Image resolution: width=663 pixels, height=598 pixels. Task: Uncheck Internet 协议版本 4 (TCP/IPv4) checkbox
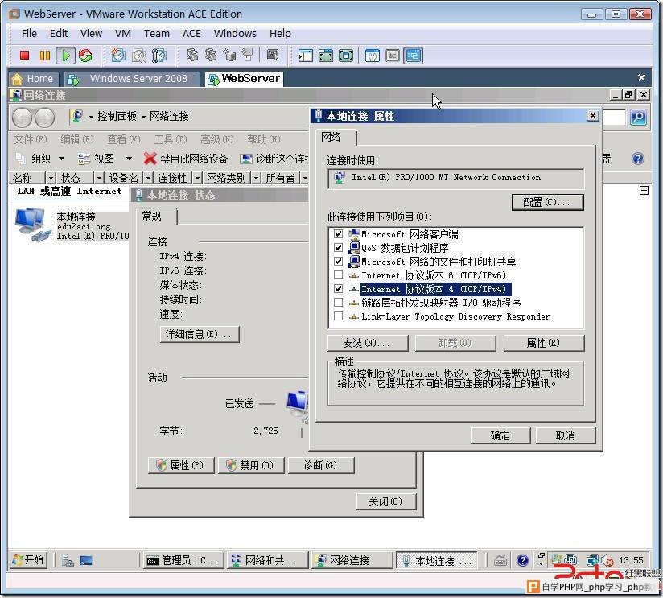(x=338, y=289)
